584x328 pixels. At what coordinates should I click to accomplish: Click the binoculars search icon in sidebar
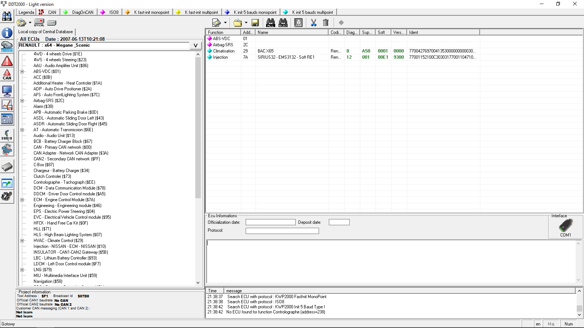click(7, 17)
